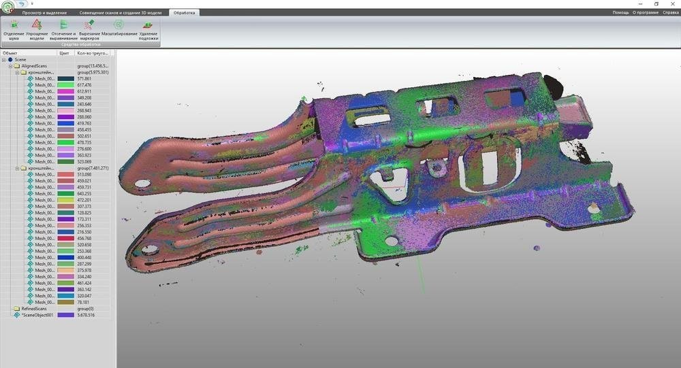Click the Объект column header
The height and width of the screenshot is (368, 681).
pos(29,53)
